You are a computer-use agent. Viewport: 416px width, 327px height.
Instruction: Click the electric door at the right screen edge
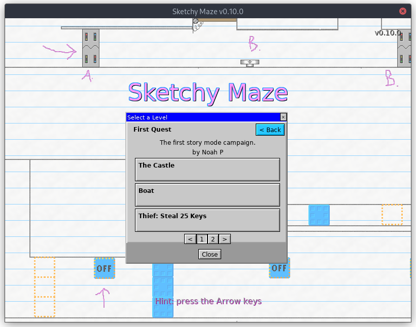(404, 48)
